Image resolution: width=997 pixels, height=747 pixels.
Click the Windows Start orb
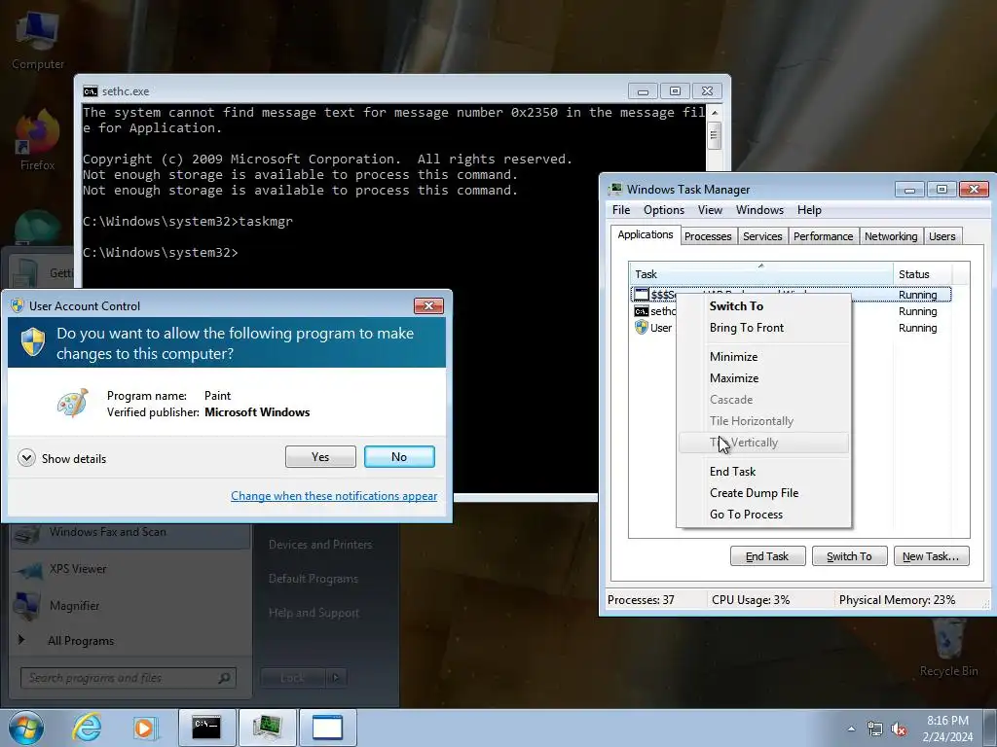point(26,728)
